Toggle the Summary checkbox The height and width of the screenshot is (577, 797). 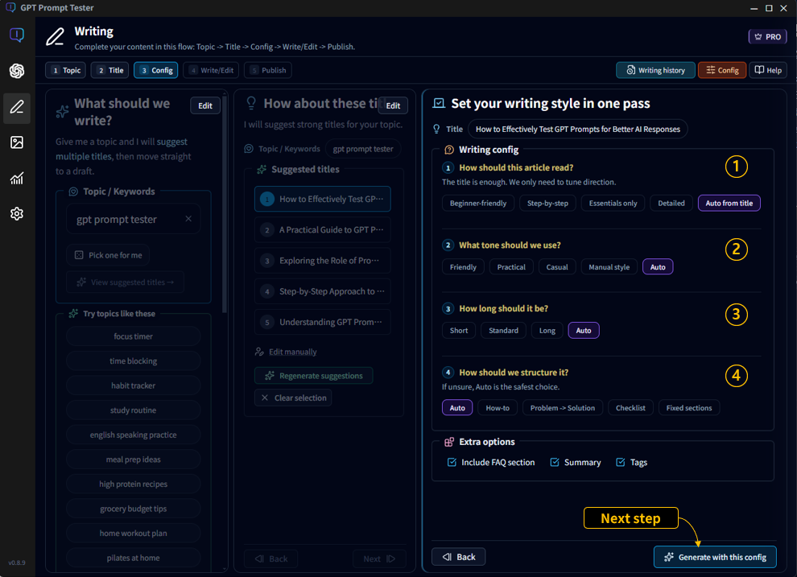coord(554,463)
